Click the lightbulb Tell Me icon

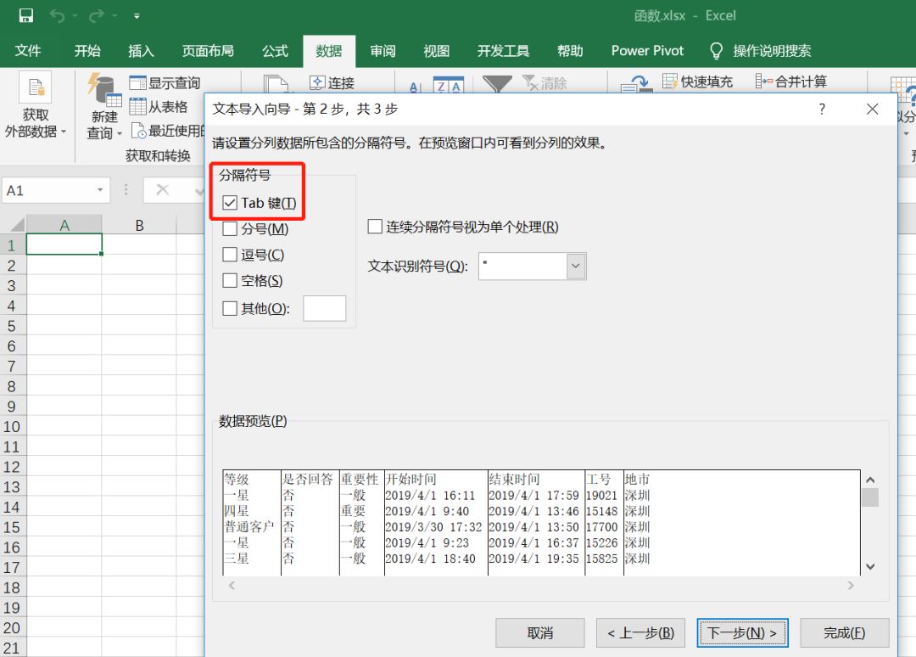tap(716, 51)
